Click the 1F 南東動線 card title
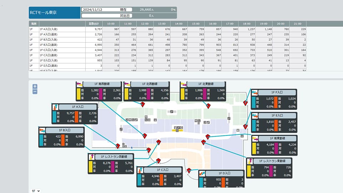 278,139
